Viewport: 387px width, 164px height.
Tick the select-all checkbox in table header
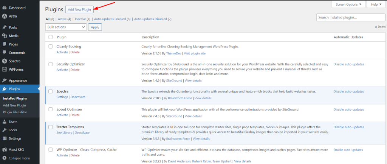51,37
